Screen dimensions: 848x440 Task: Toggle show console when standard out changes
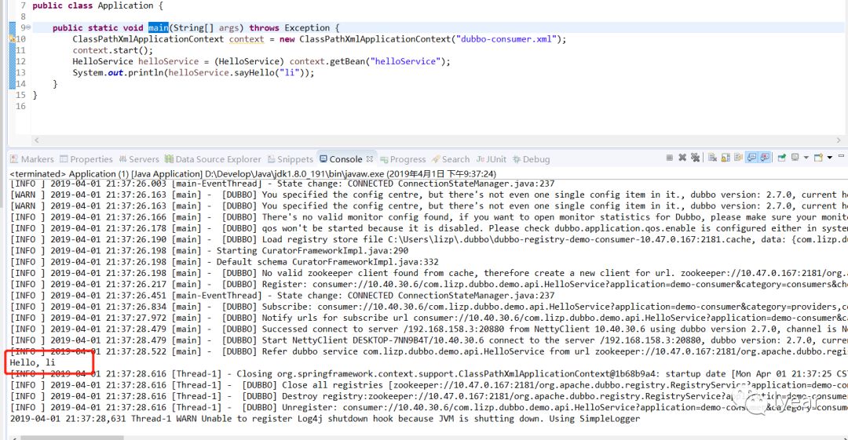(x=751, y=158)
